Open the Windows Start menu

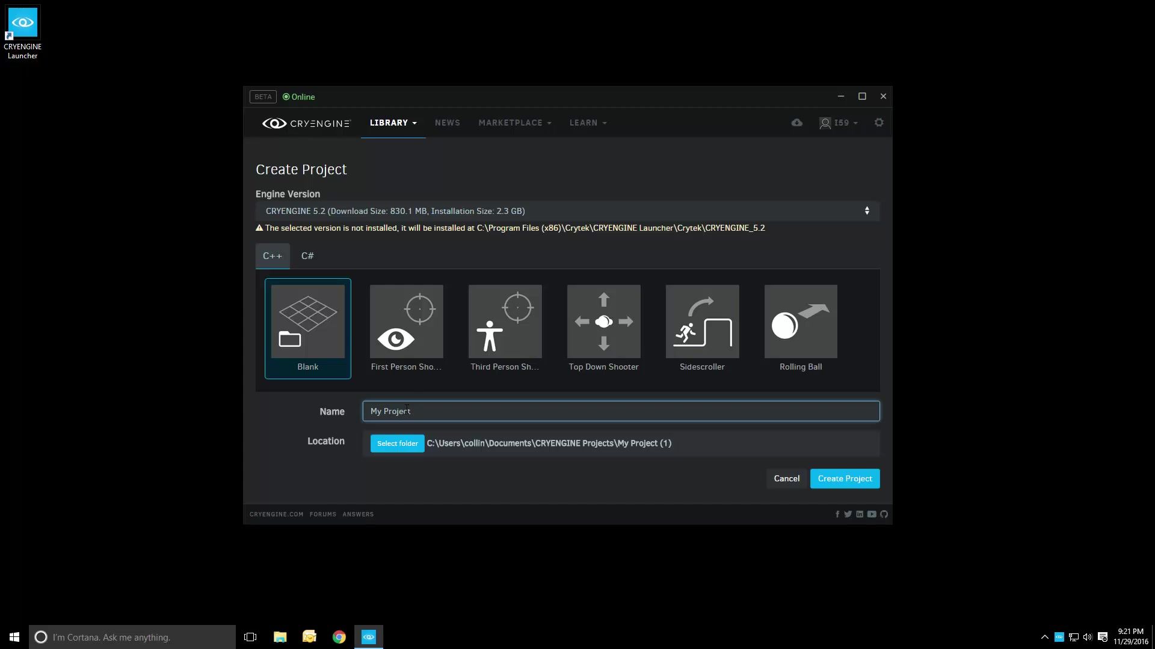click(x=14, y=637)
